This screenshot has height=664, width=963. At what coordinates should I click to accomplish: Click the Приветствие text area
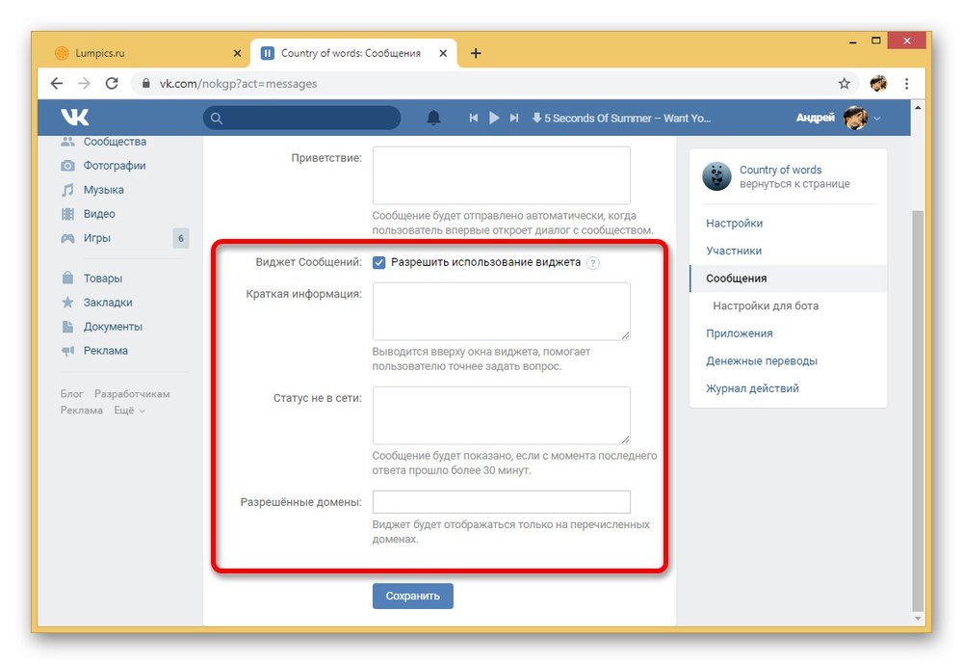tap(501, 174)
